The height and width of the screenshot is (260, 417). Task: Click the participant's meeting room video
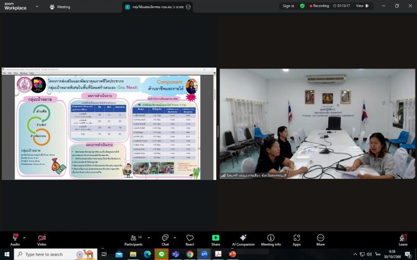317,124
